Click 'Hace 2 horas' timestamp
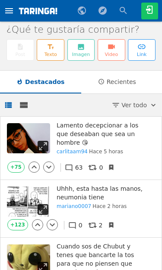162x270 pixels. click(x=110, y=206)
